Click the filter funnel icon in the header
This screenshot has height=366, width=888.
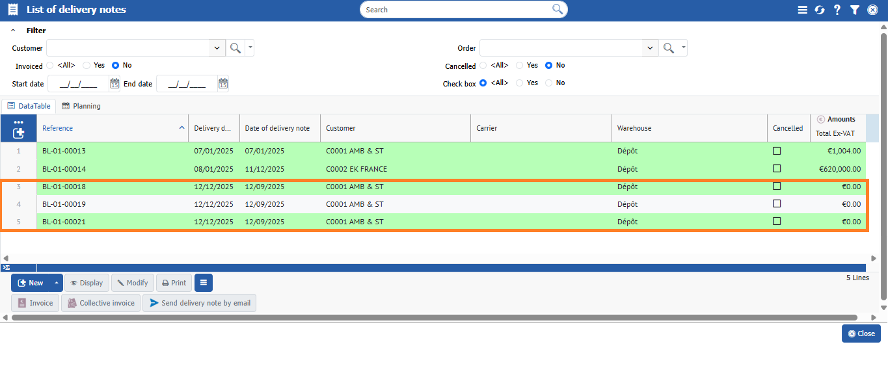click(855, 10)
